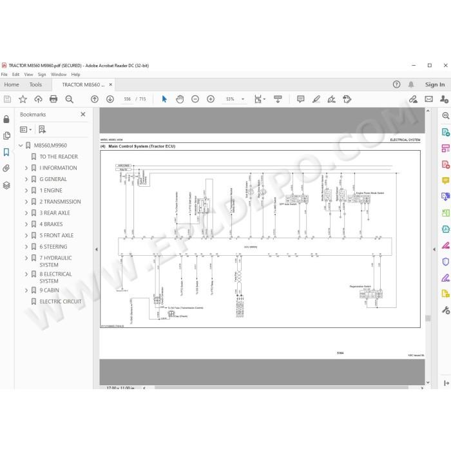451x451 pixels.
Task: Choose the arrow Selection tool
Action: tap(164, 99)
